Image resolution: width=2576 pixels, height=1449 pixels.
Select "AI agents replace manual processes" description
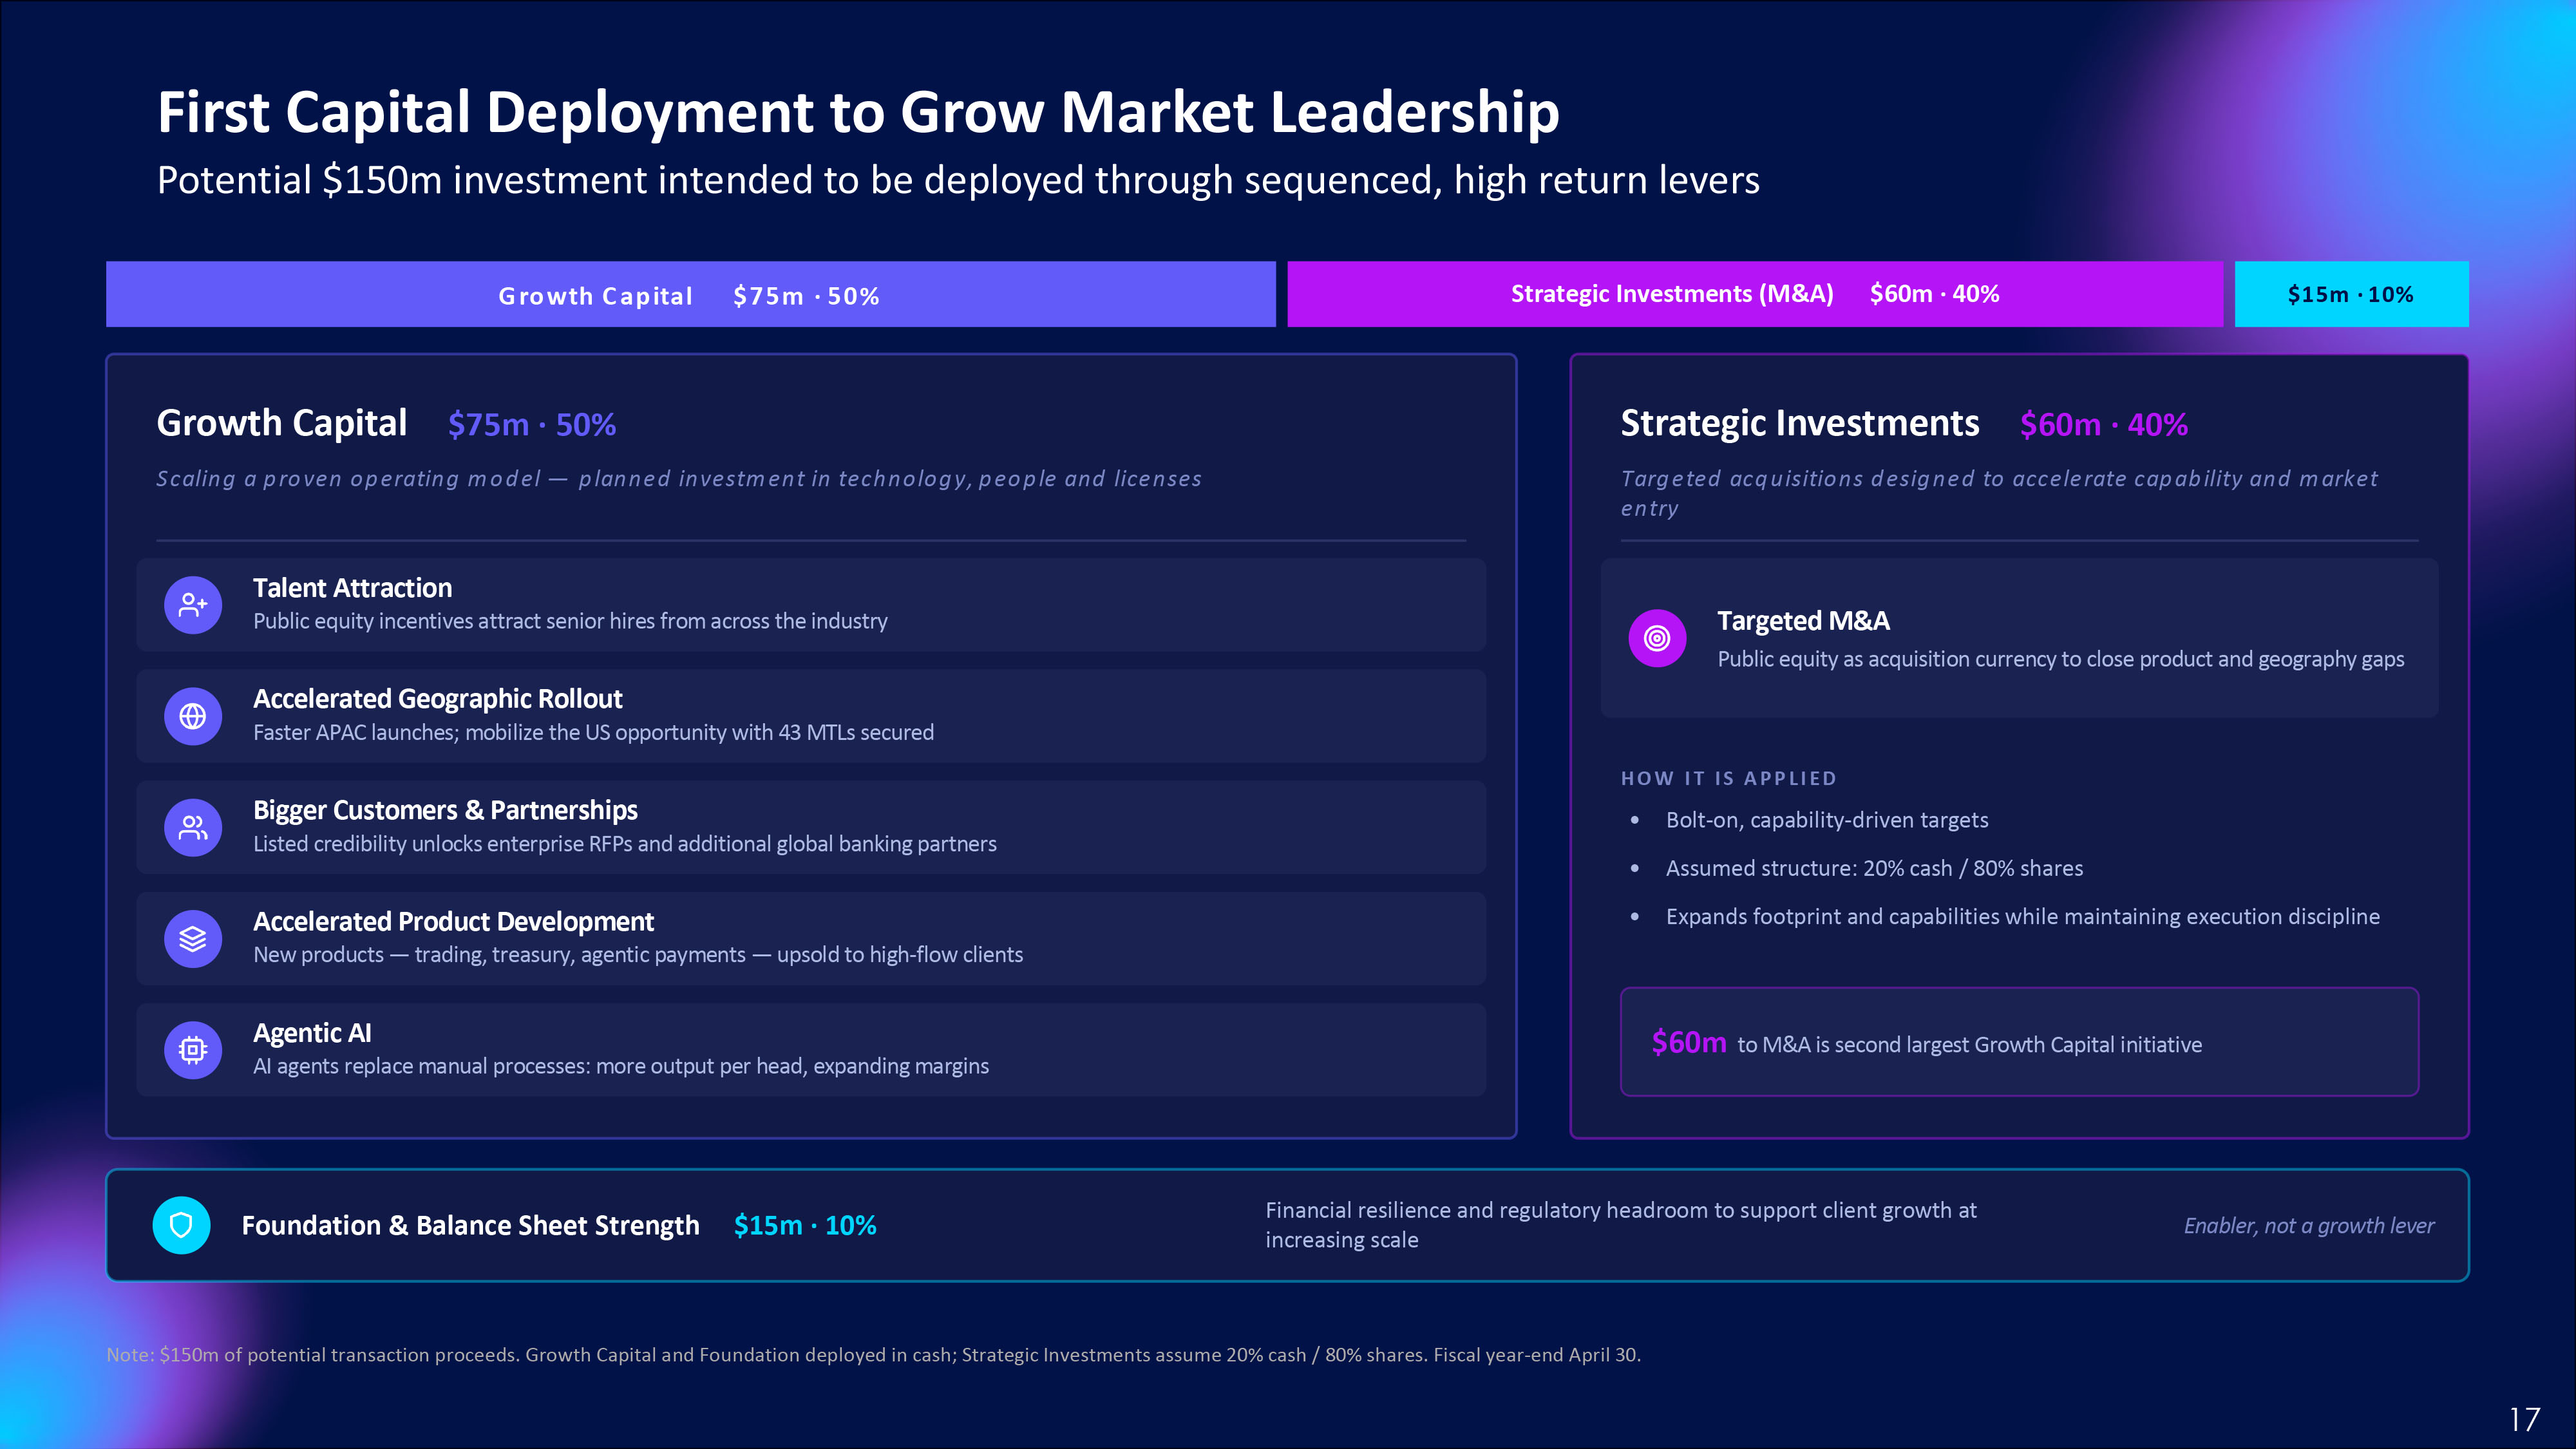tap(621, 1066)
